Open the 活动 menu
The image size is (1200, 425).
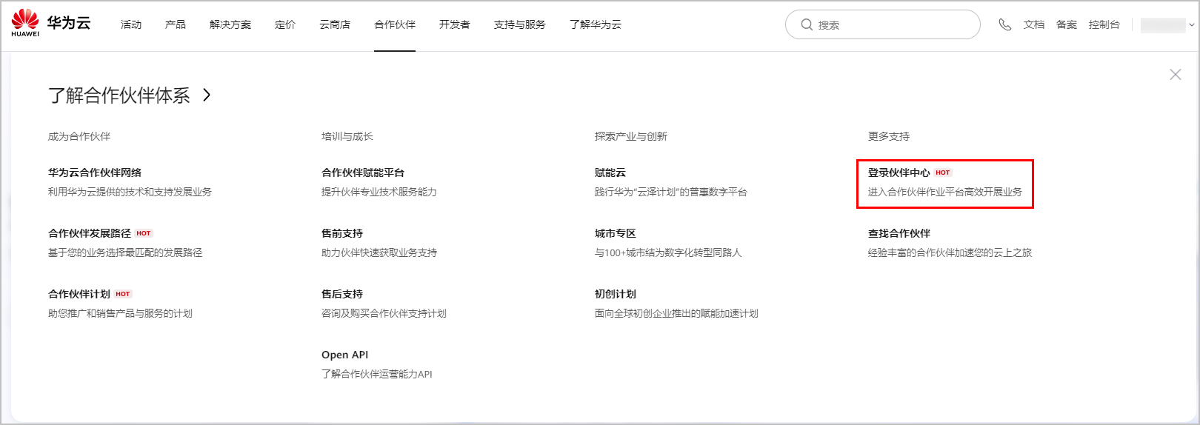(131, 24)
